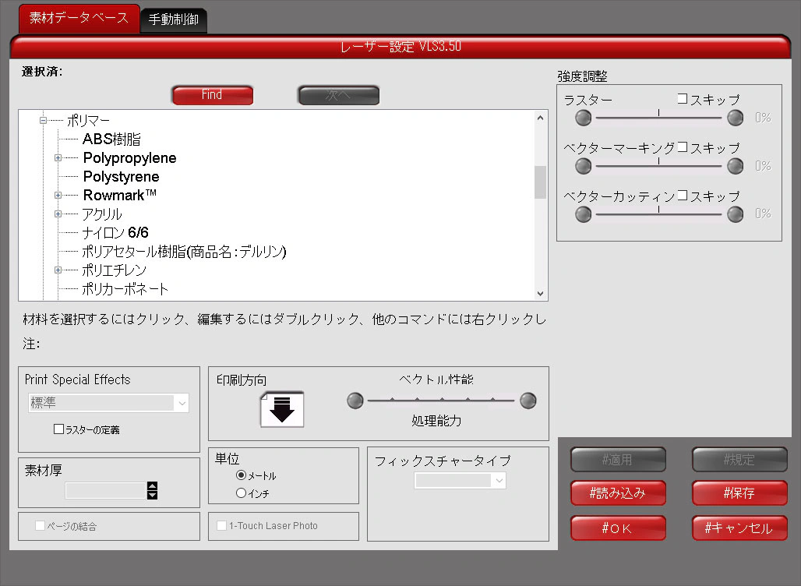Expand the Rowmark tree node
This screenshot has height=586, width=801.
[x=58, y=195]
